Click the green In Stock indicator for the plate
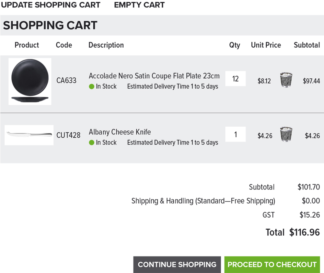 click(x=92, y=86)
